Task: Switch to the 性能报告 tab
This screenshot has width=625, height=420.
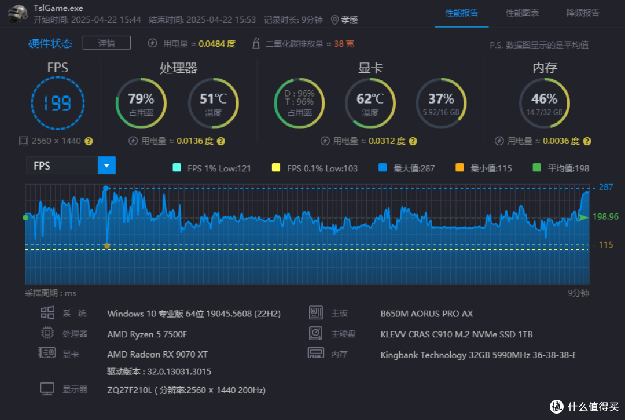Action: 462,13
